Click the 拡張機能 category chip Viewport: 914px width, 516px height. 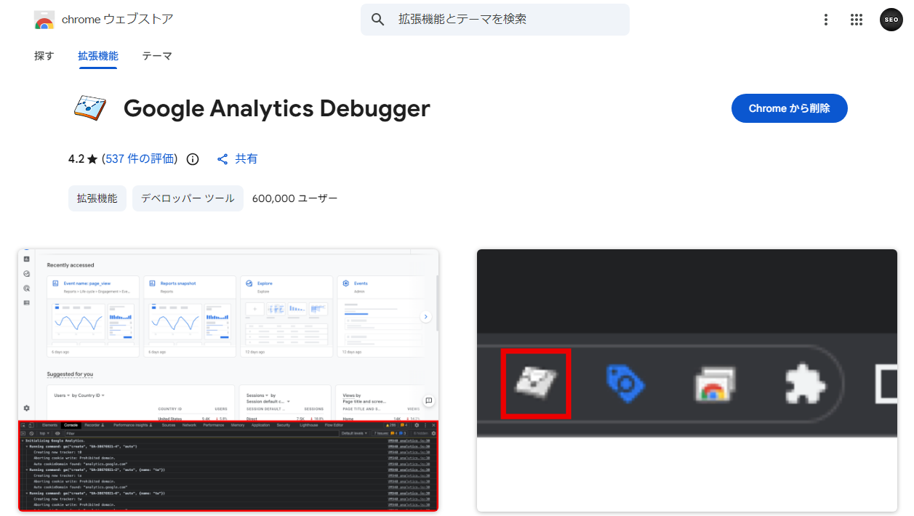click(97, 198)
